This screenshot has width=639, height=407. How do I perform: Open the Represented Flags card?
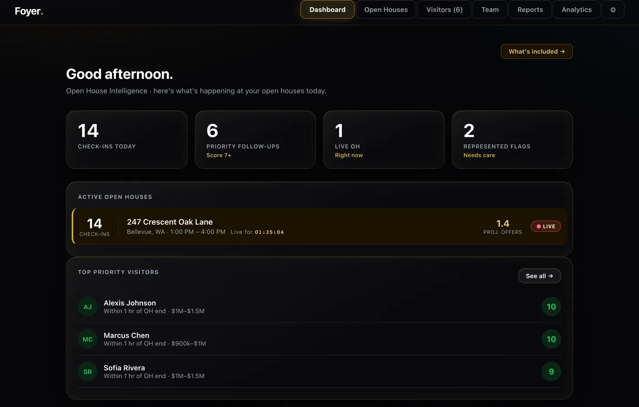coord(512,140)
